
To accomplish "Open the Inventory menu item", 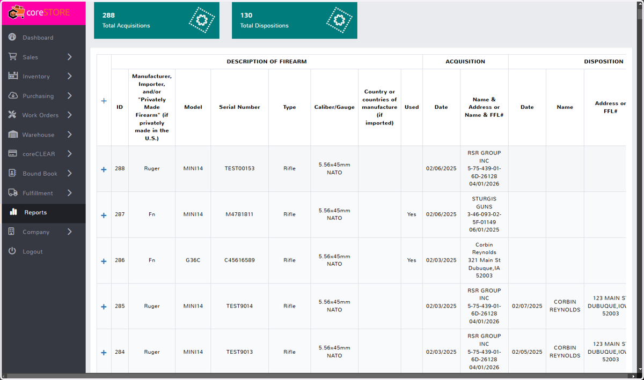I will (43, 76).
